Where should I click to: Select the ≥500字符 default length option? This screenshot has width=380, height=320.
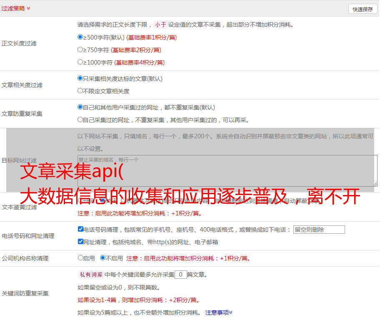(x=80, y=37)
